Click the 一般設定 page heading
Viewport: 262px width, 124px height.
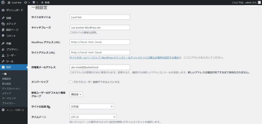click(x=39, y=8)
